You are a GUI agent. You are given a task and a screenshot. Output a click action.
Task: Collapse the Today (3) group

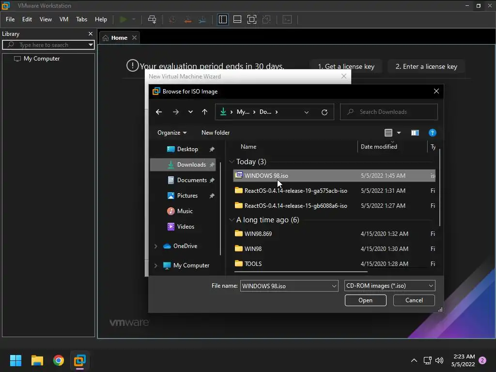[232, 162]
